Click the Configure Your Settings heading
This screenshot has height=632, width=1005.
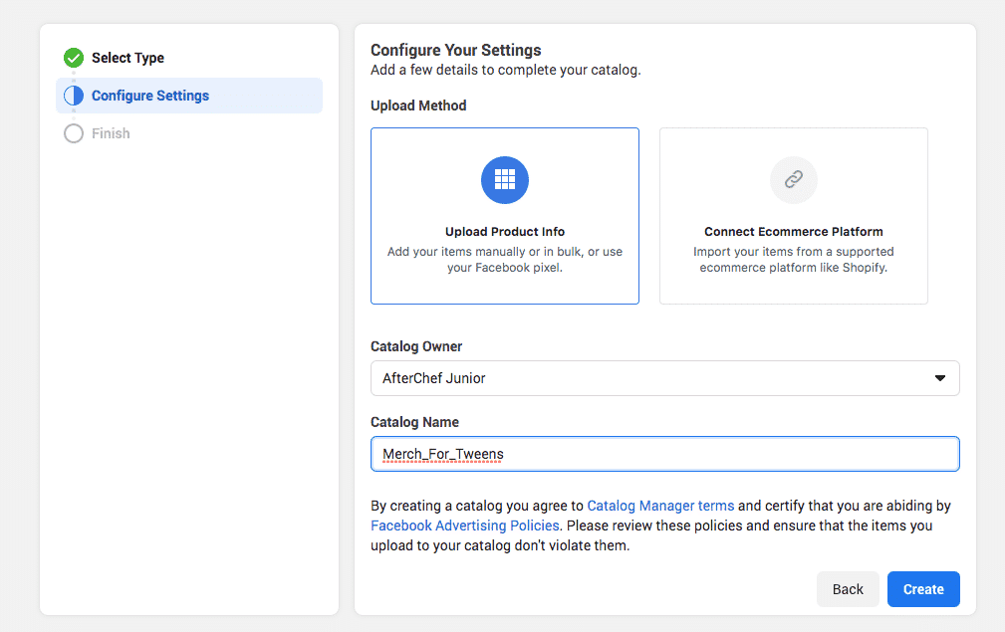[x=455, y=51]
